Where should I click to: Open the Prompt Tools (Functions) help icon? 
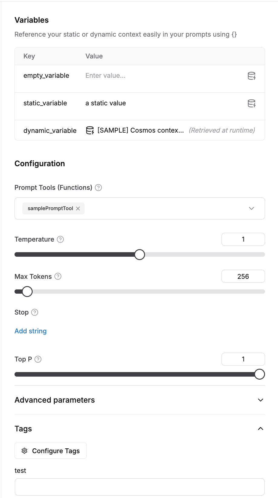[x=98, y=187]
